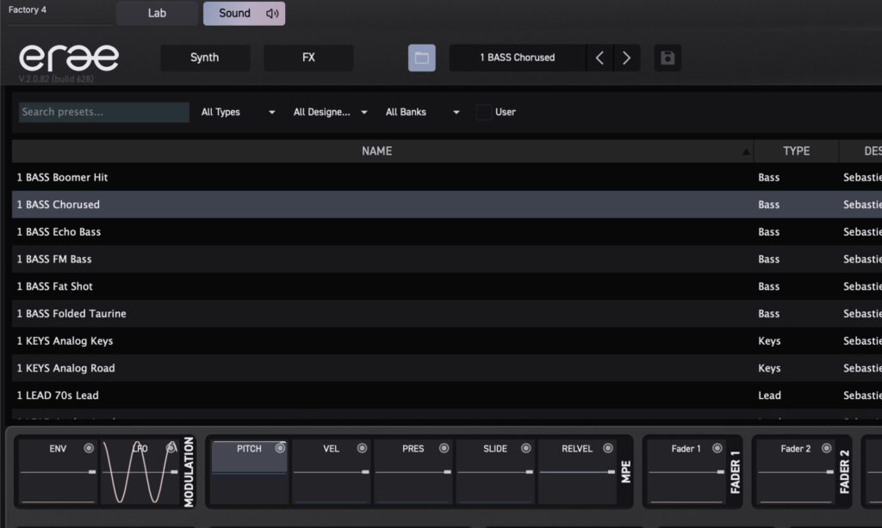Click the save preset floppy disk icon
Screen dimensions: 882x528
(668, 58)
